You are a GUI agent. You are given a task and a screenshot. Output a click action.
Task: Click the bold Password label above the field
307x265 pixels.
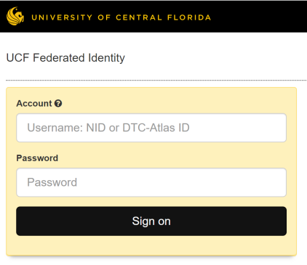[x=37, y=158]
